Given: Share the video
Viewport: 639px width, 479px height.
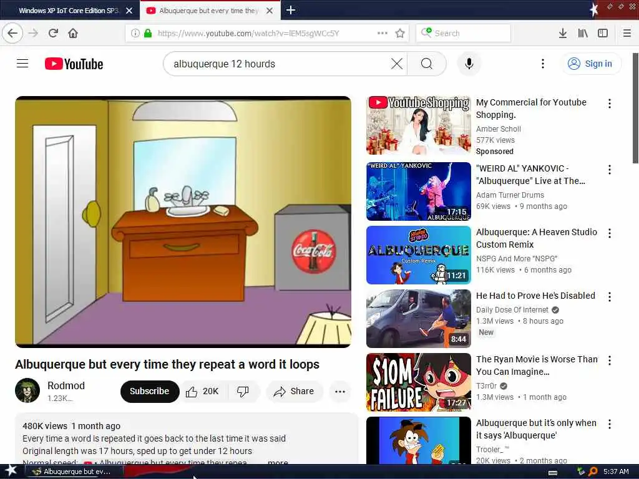Looking at the screenshot, I should coord(295,392).
